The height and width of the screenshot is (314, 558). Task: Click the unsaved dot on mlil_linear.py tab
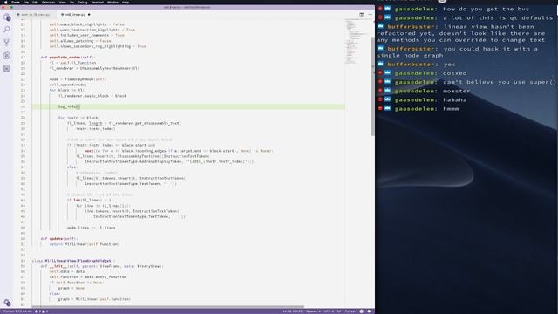89,15
